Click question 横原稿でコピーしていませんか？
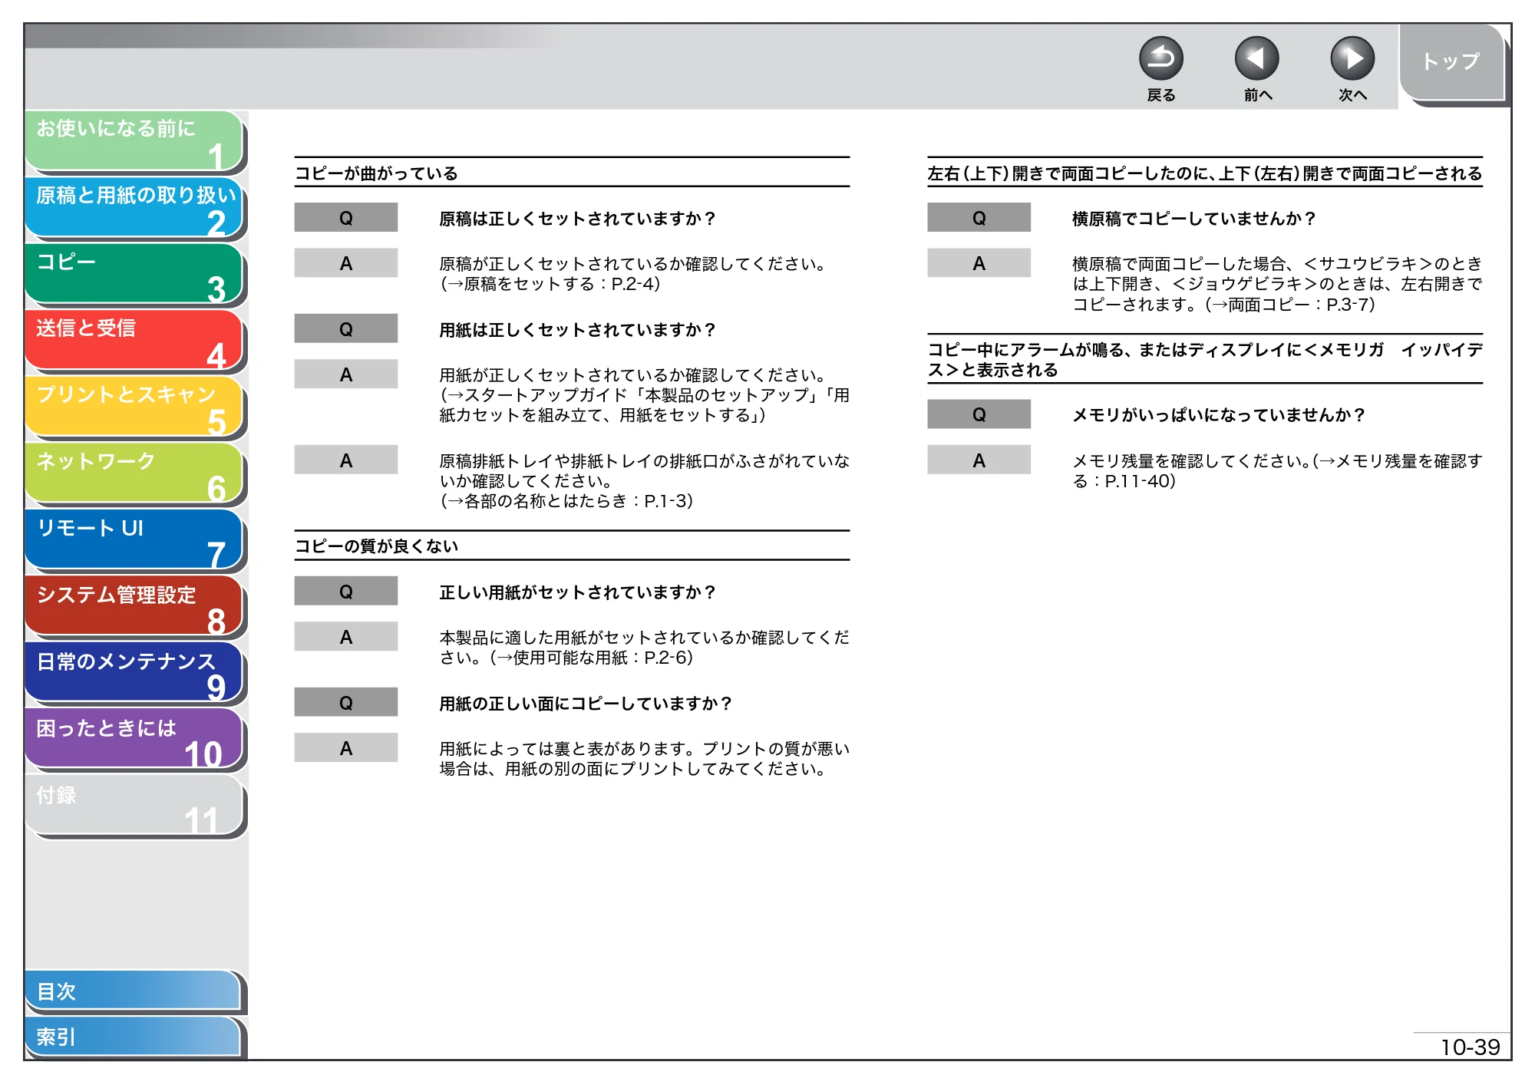 [1194, 219]
